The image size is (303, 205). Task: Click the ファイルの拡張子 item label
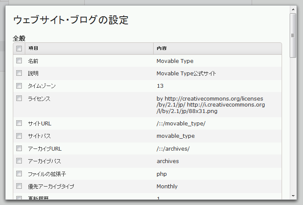point(47,174)
